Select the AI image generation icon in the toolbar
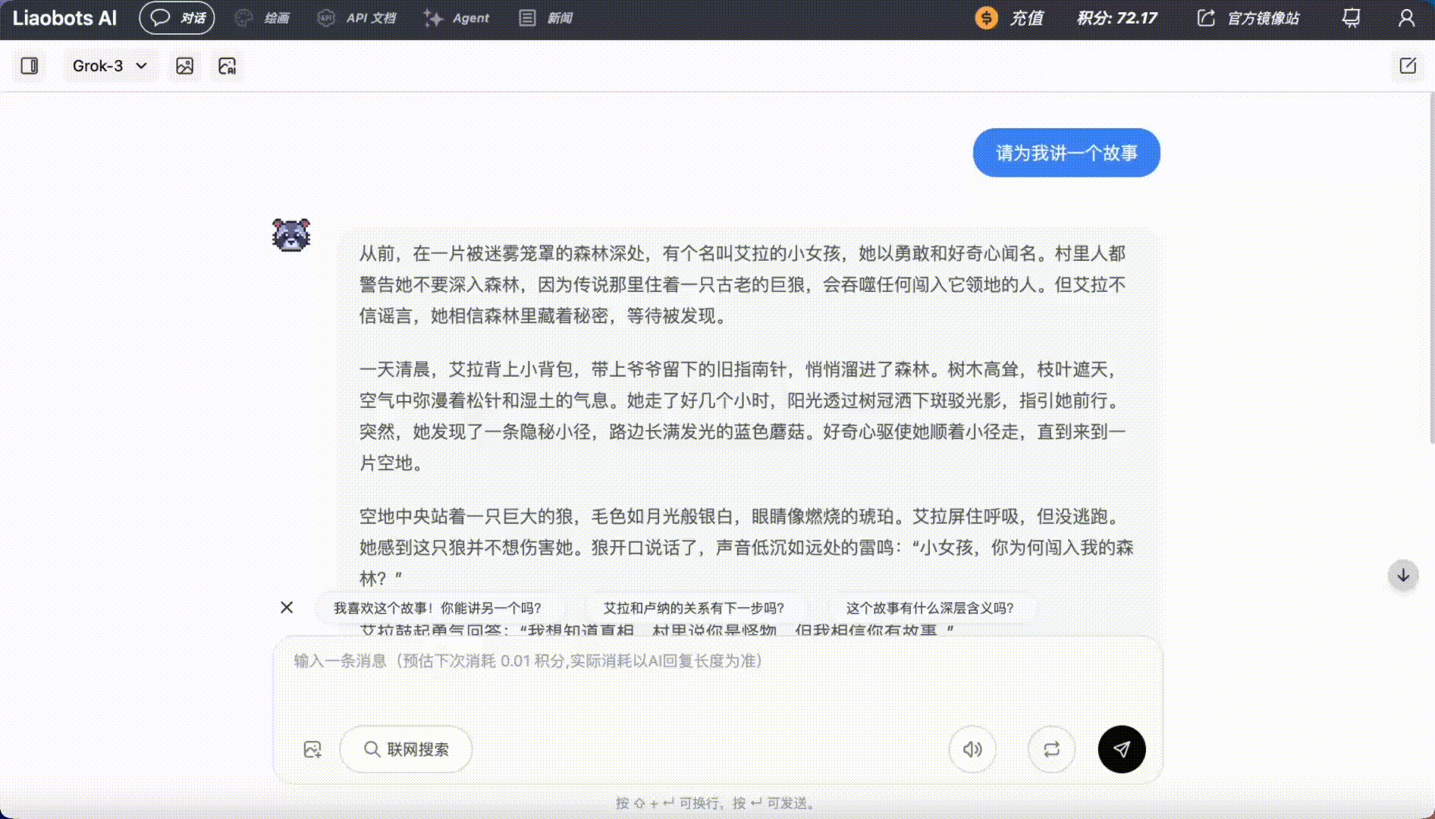Viewport: 1435px width, 819px height. click(x=225, y=66)
